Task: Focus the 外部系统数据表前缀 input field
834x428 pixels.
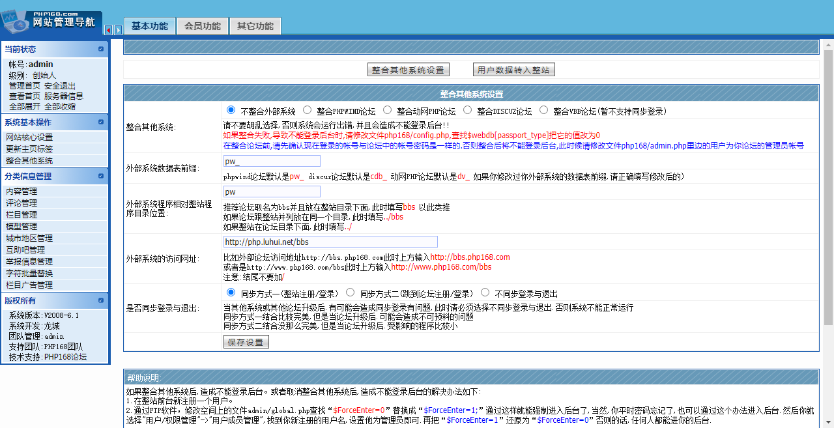Action: (272, 161)
